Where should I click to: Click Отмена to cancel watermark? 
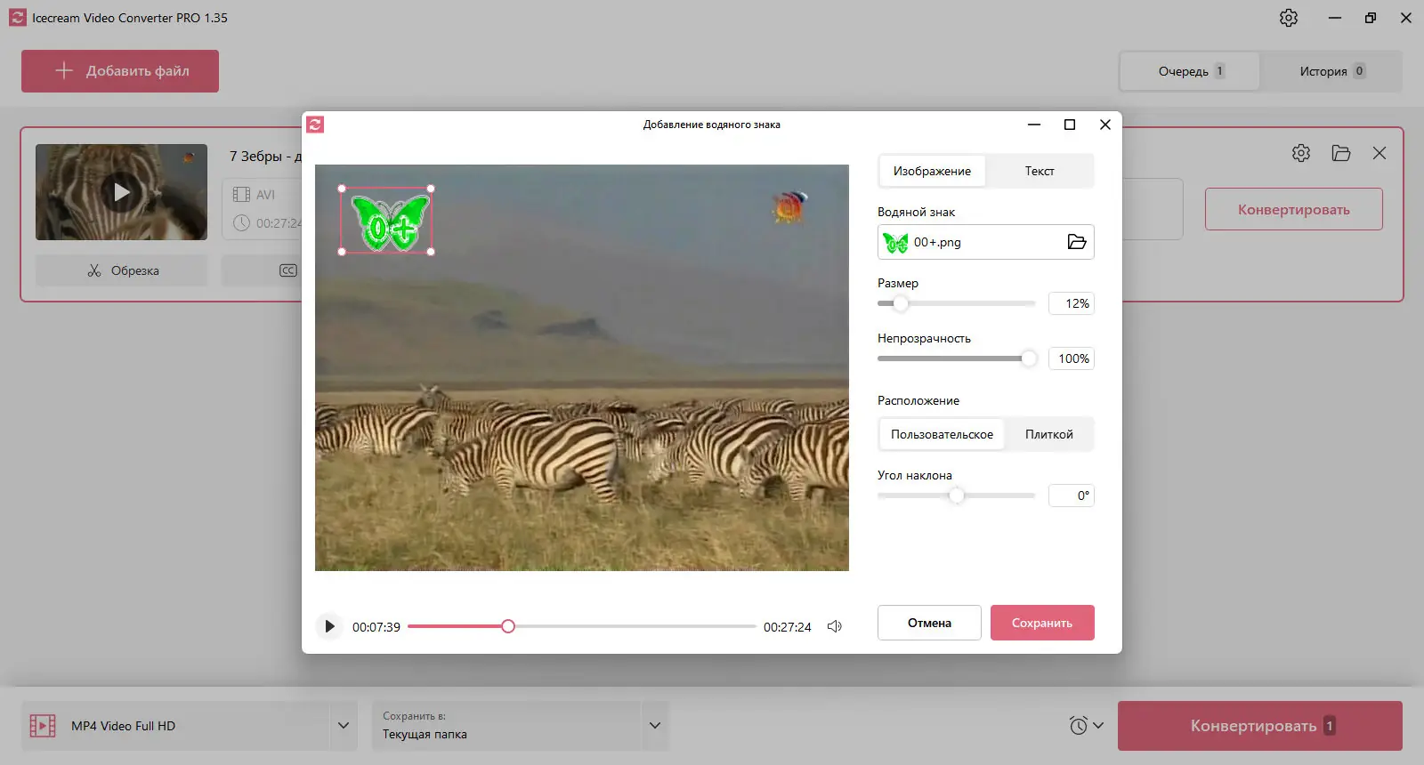929,623
